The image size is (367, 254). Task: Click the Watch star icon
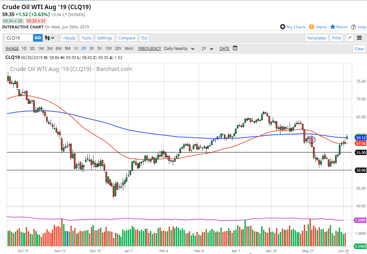tap(333, 27)
